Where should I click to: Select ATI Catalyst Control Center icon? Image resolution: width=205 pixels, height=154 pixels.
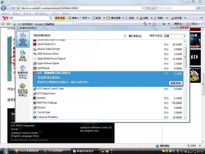pos(35,89)
